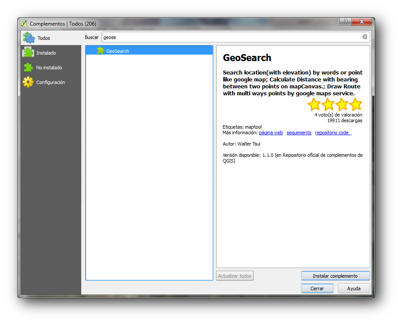Click the '19911 descargas' text
Screen dimensions: 401x324
(x=344, y=120)
